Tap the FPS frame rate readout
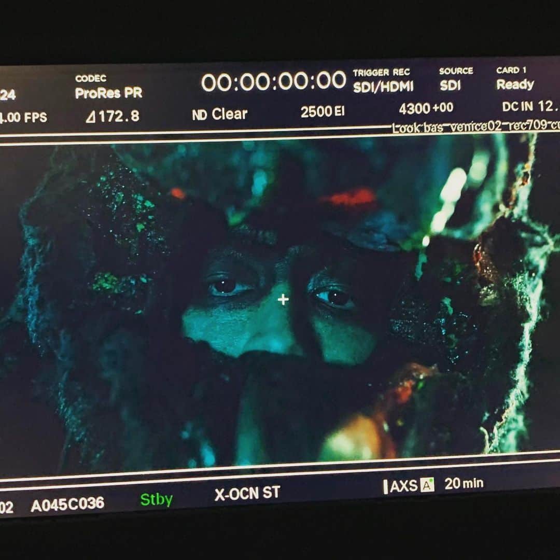The image size is (560, 560). pos(23,118)
